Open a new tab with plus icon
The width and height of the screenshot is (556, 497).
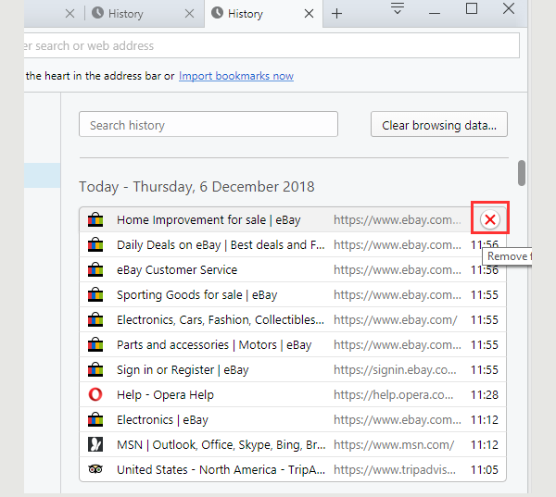336,14
